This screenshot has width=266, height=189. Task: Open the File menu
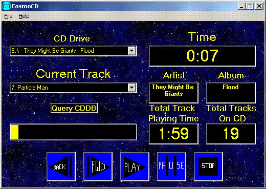tap(8, 16)
